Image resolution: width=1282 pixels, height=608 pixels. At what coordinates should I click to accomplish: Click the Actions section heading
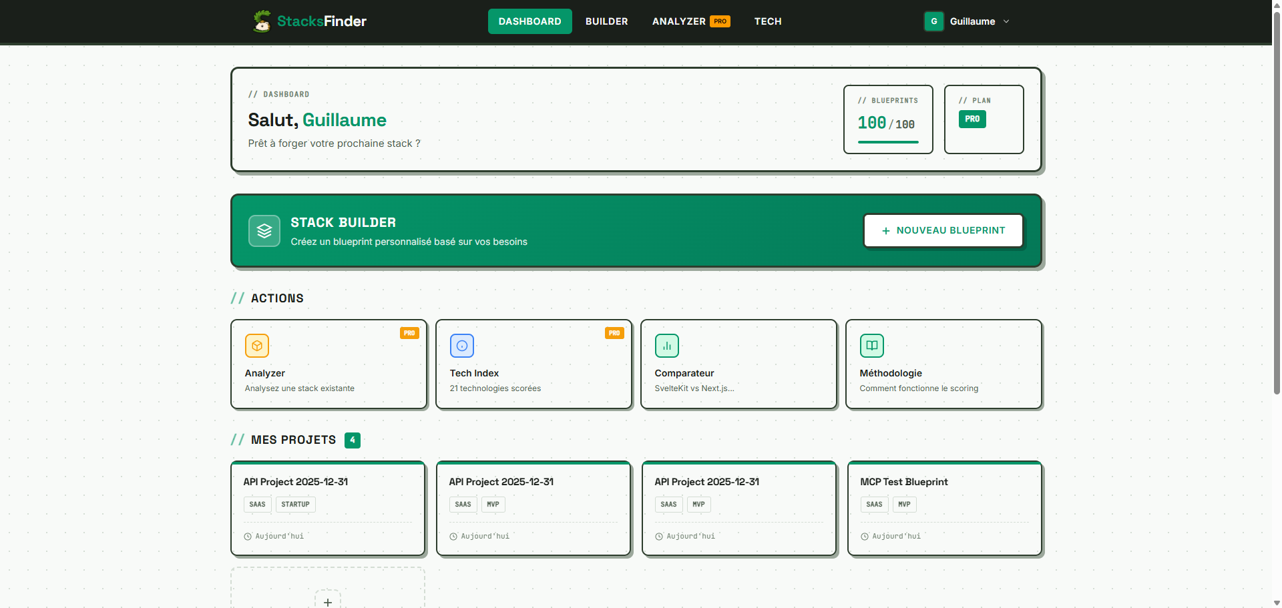[277, 298]
